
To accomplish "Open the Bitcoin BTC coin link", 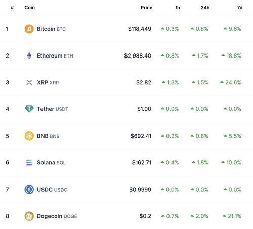I will [51, 29].
